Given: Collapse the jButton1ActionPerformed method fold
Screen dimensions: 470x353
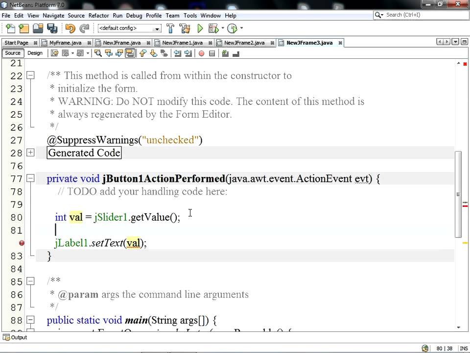Looking at the screenshot, I should click(30, 178).
